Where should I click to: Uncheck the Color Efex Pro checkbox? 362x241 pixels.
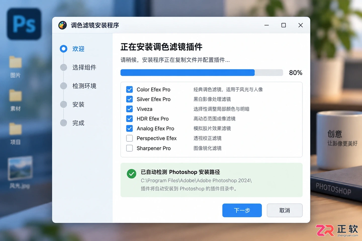(x=129, y=89)
